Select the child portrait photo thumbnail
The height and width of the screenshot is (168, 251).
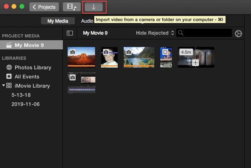(109, 57)
